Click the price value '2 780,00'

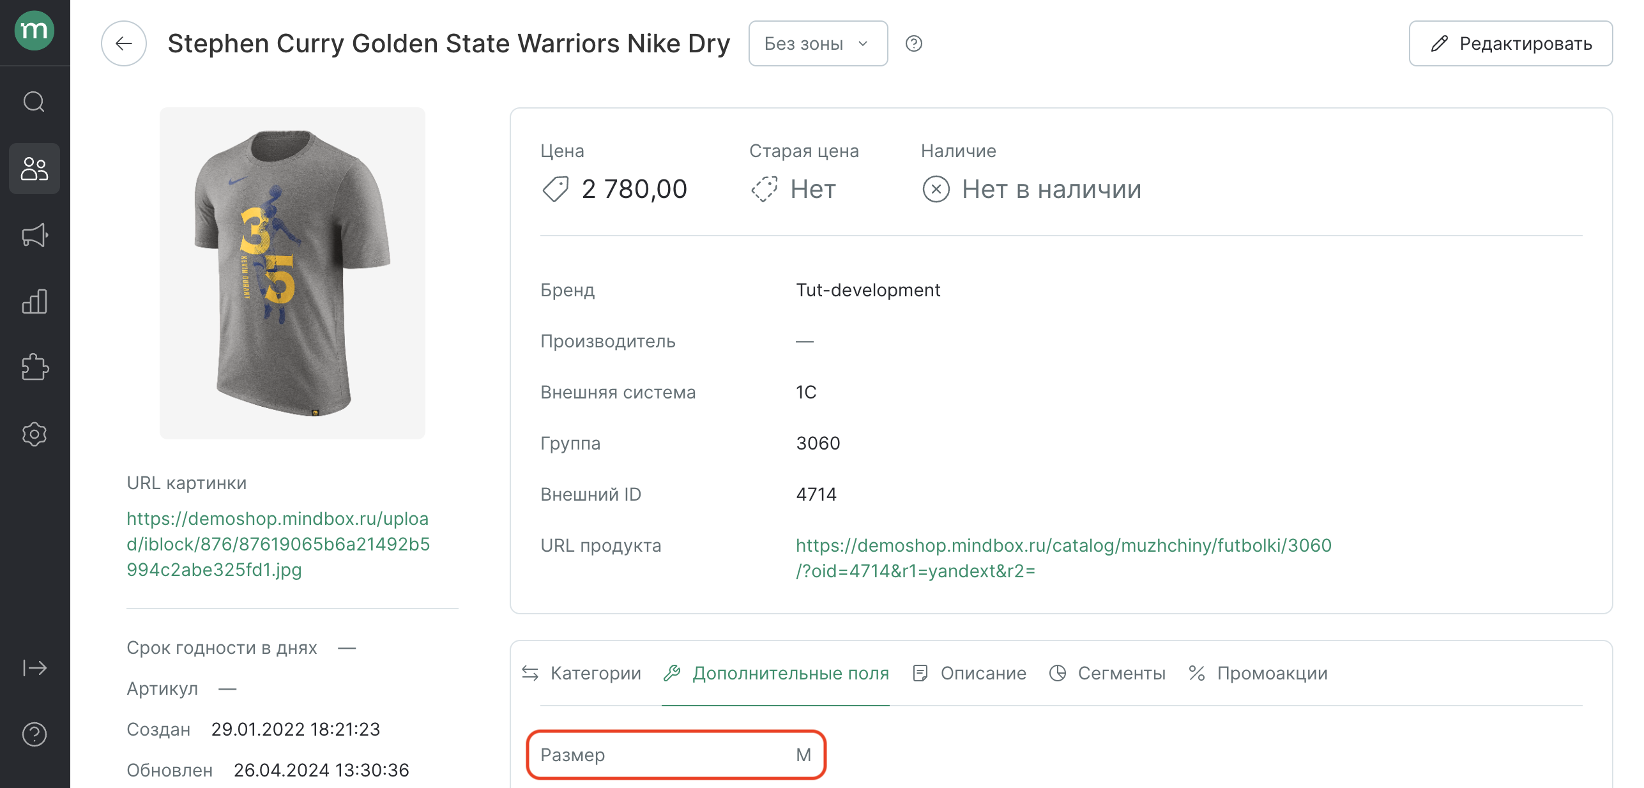(x=634, y=189)
